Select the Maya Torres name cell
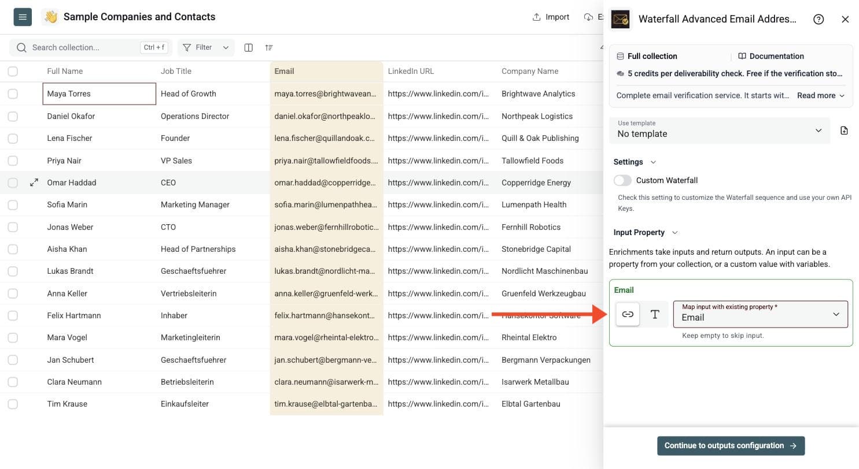 point(99,94)
